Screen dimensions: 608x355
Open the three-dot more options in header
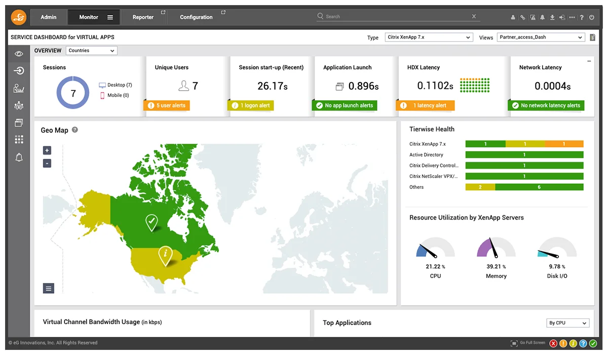572,17
